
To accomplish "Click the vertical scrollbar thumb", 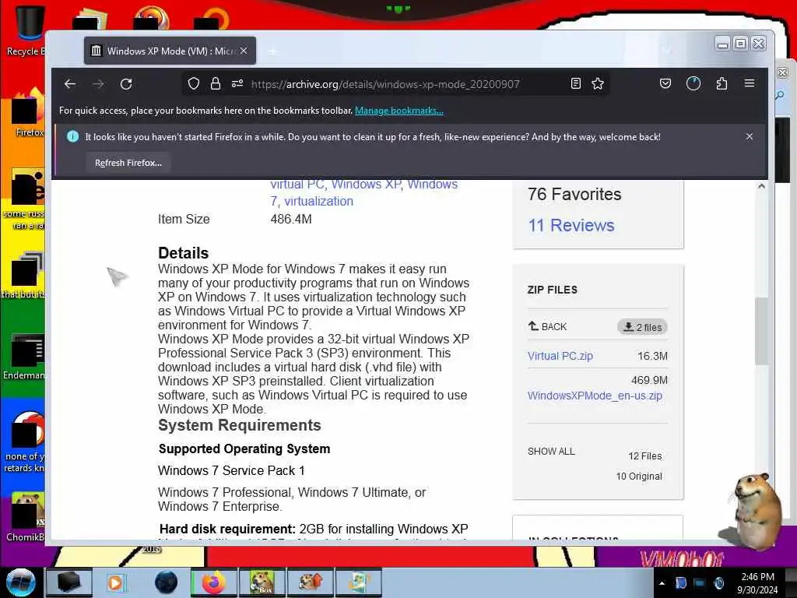I will point(761,331).
